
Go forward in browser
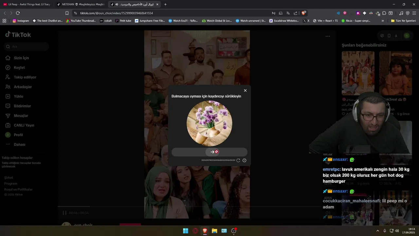click(x=11, y=13)
